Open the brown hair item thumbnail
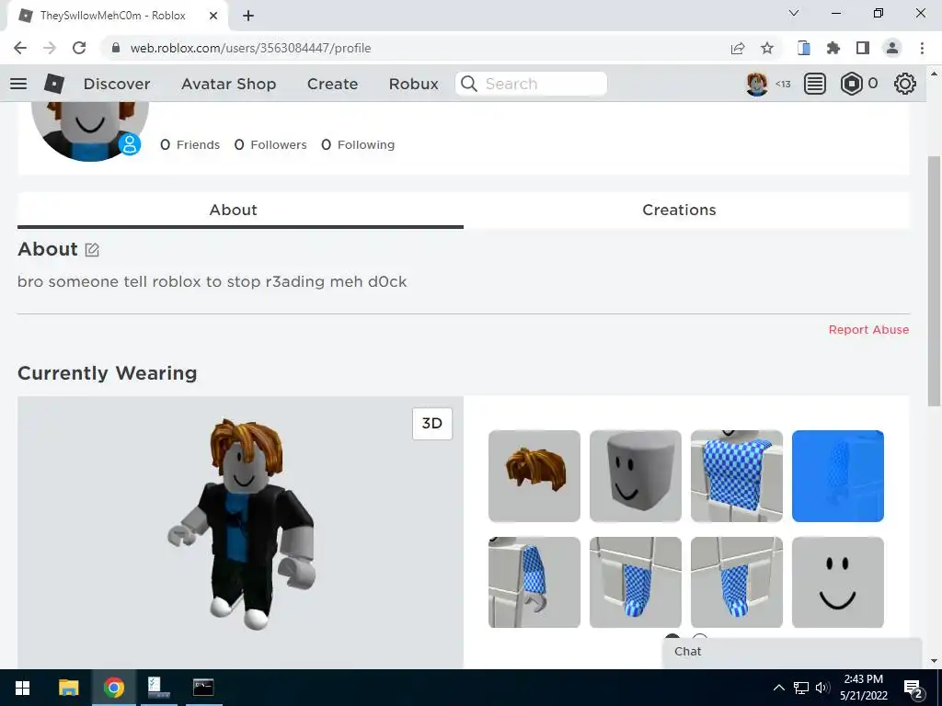This screenshot has height=706, width=942. [x=534, y=475]
